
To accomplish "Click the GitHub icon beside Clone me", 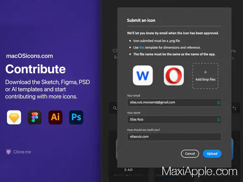I will [9, 152].
